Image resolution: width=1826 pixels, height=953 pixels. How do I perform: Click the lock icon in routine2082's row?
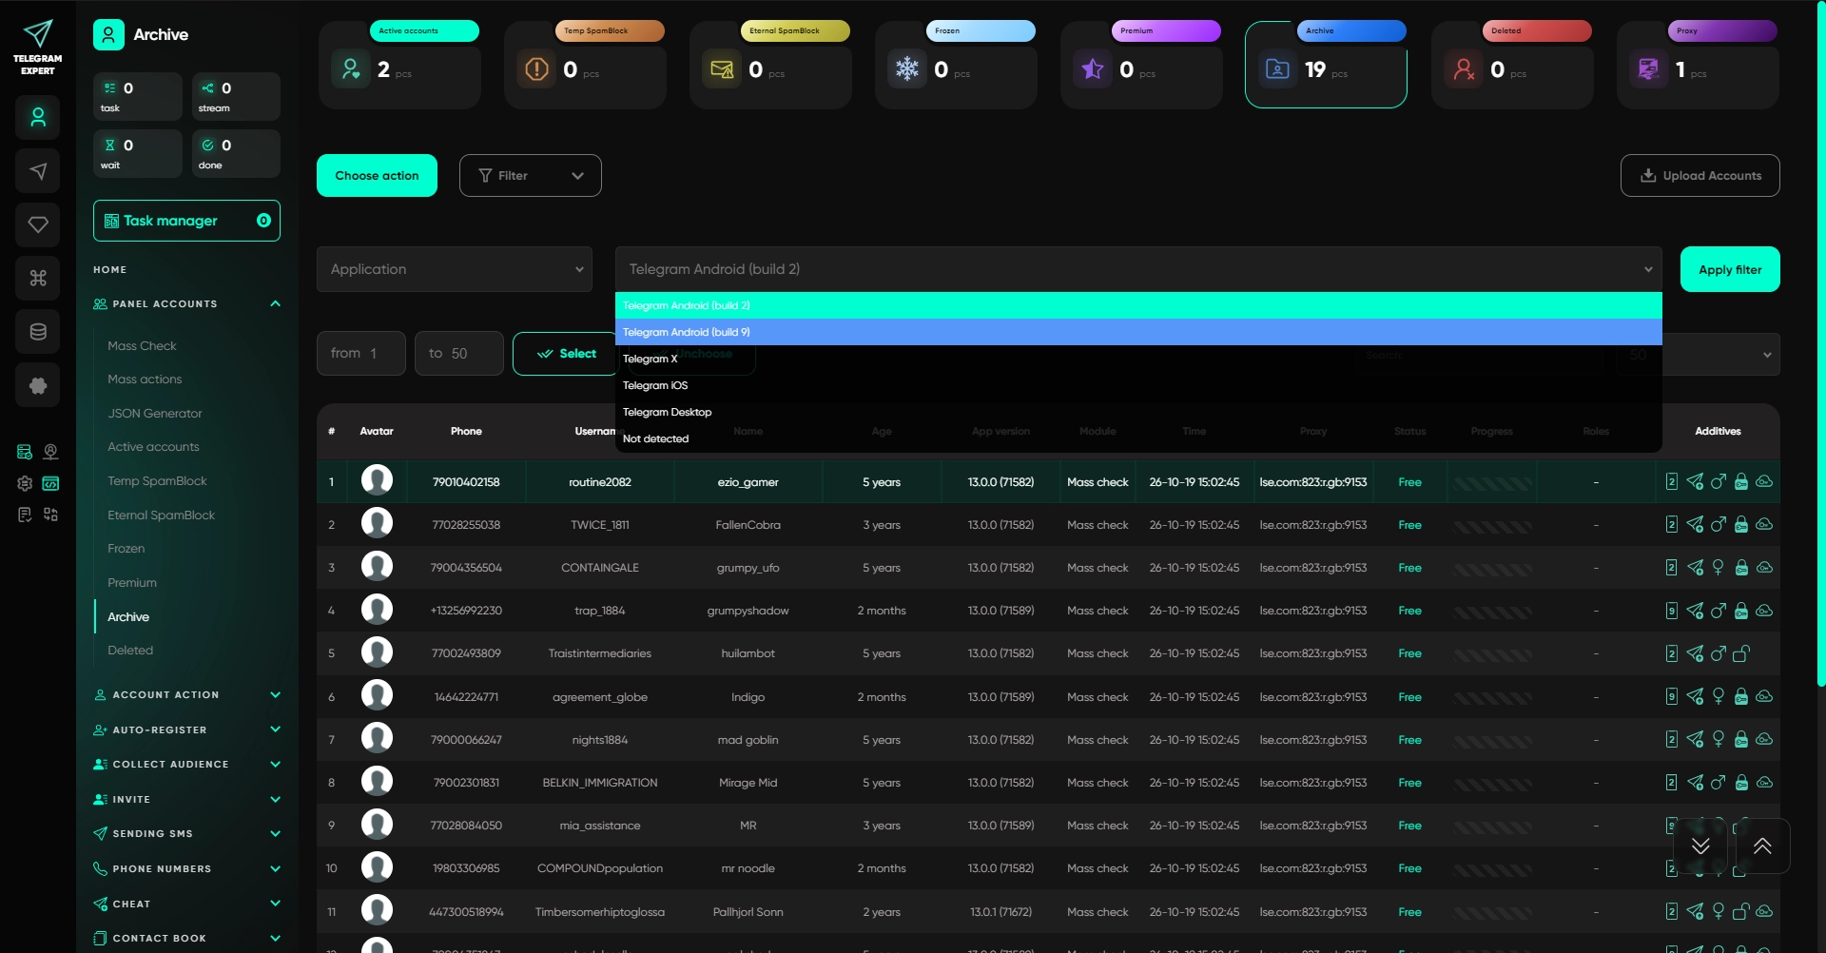coord(1741,482)
